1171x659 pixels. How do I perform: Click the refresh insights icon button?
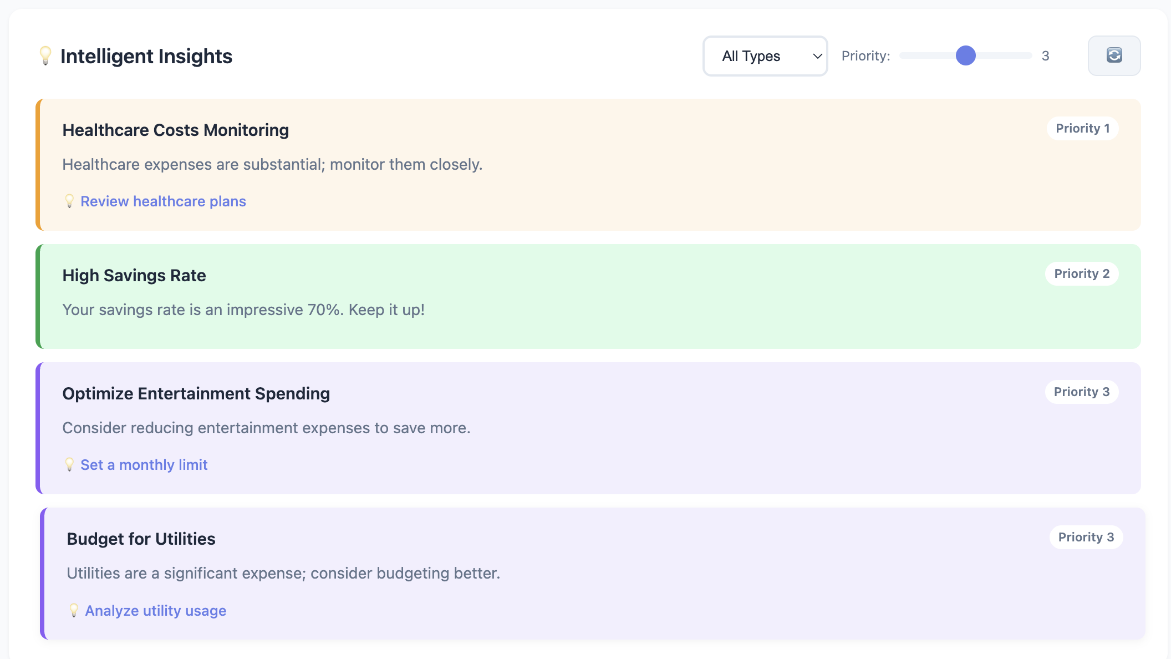1114,55
